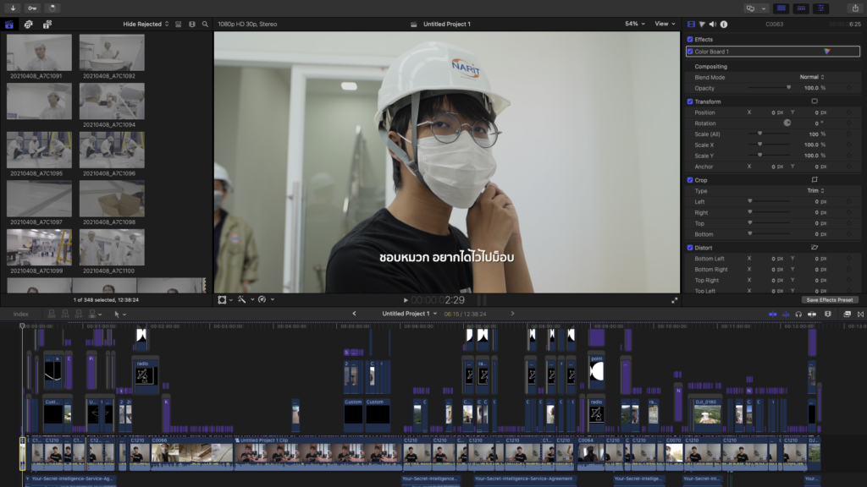This screenshot has width=867, height=487.
Task: Open Color Board 1 color controls icon
Action: 827,52
